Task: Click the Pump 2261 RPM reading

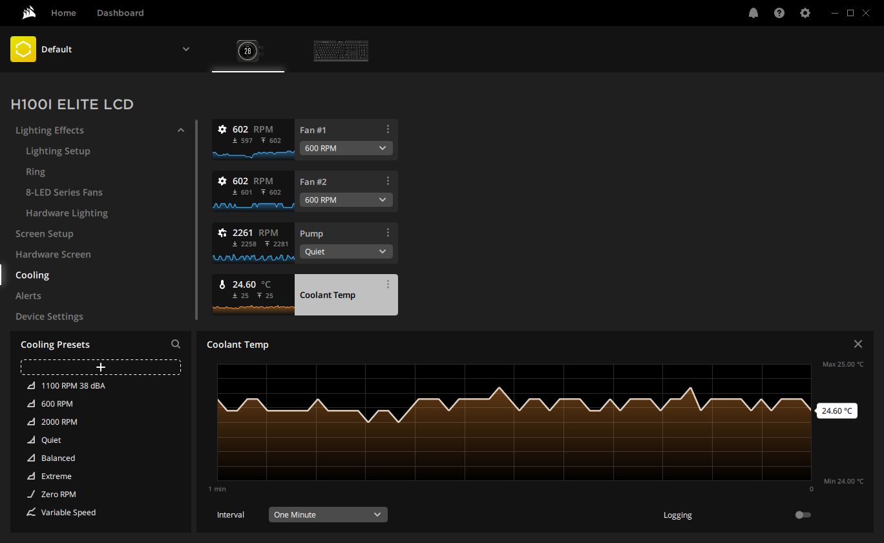Action: pyautogui.click(x=255, y=233)
